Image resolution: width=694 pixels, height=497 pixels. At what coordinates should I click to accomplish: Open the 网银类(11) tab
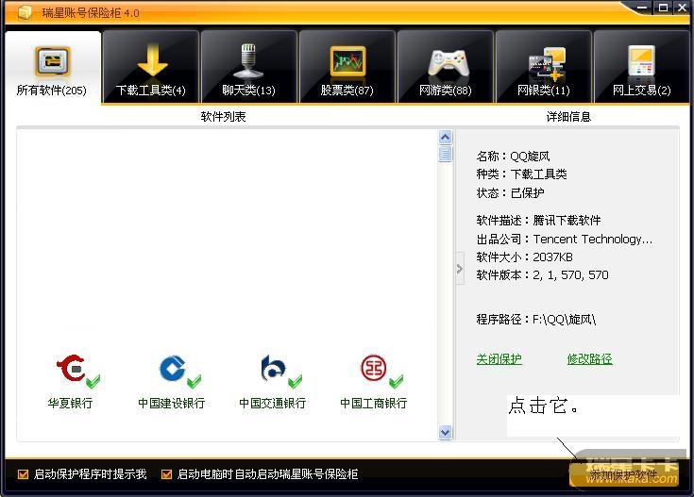(x=544, y=68)
